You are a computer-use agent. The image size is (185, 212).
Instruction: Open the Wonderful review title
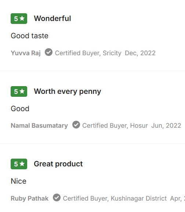tap(52, 18)
